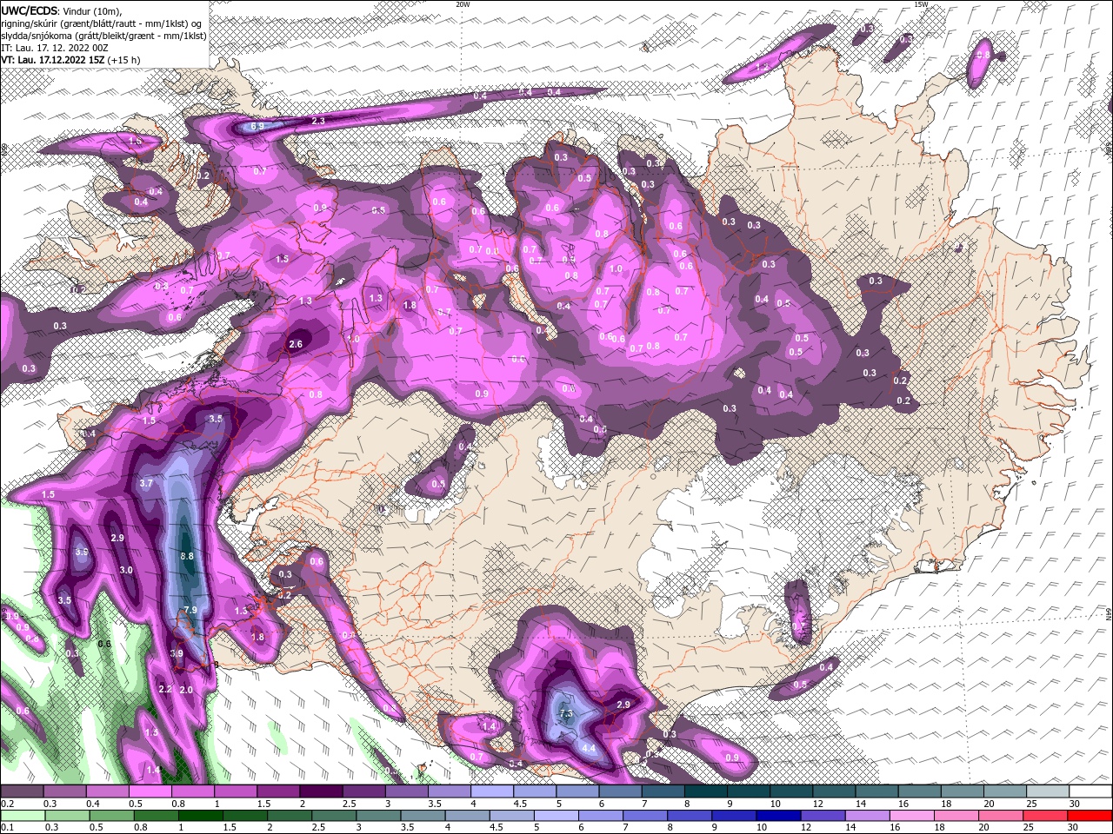Pick the rain-scale swatch between 0.5 and 0.8
This screenshot has height=834, width=1113.
tap(112, 815)
